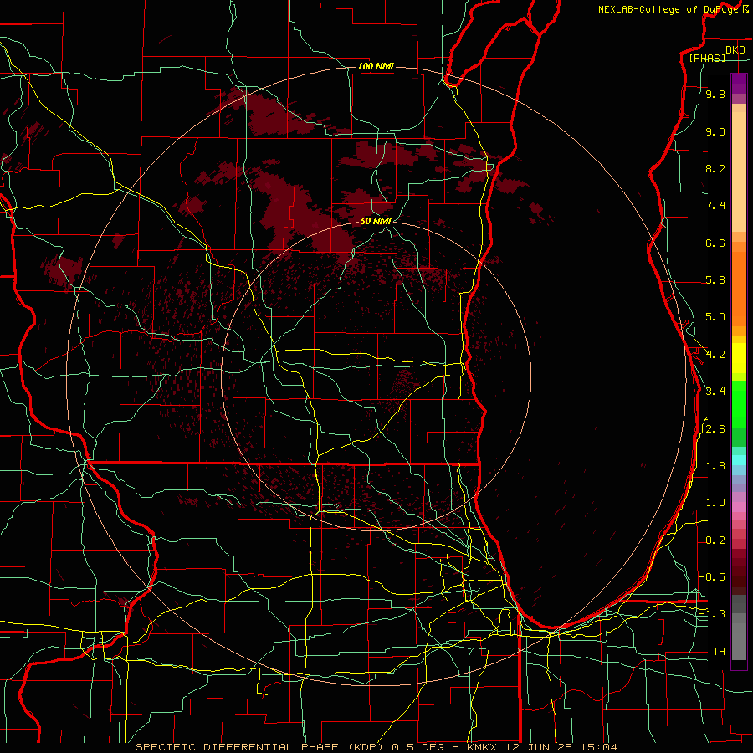
Task: Click the 9.8 scale value
Action: point(715,94)
